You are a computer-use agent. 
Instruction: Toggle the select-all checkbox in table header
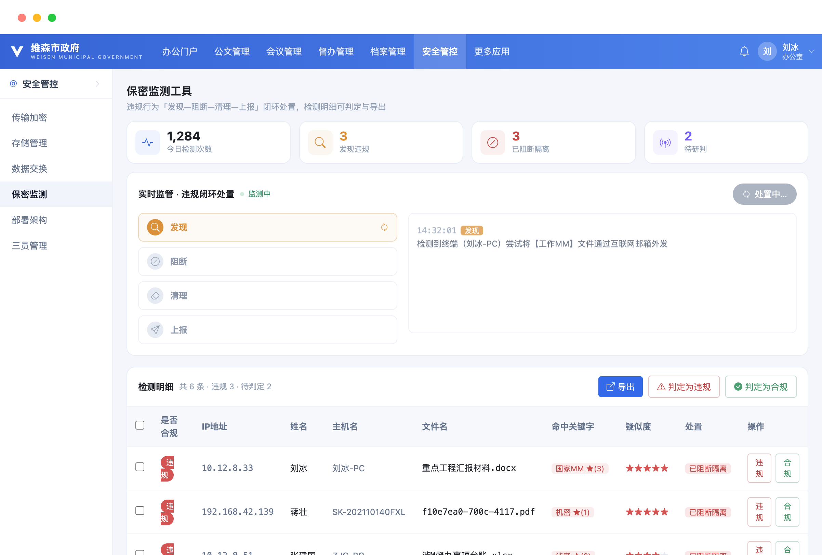[140, 425]
